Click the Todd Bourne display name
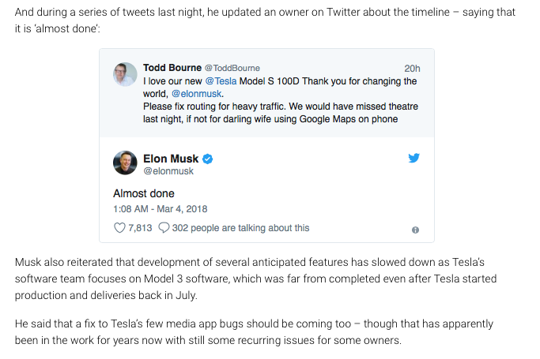The width and height of the screenshot is (540, 359). pos(172,68)
